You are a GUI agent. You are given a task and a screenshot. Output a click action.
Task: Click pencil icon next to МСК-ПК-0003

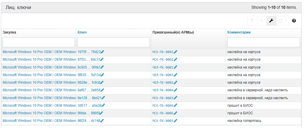175,98
